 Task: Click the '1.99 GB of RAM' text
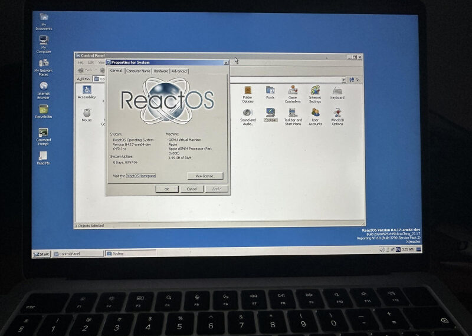[x=180, y=158]
